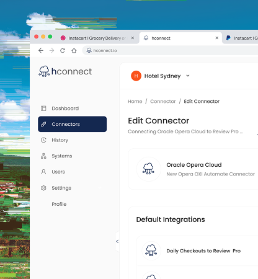Click the yellow minimize window button
The width and height of the screenshot is (258, 279).
[x=43, y=37]
